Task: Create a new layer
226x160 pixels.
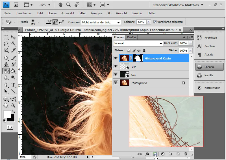Action: pyautogui.click(x=178, y=154)
